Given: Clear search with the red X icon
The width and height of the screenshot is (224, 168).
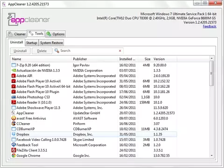Looking at the screenshot, I should [120, 51].
